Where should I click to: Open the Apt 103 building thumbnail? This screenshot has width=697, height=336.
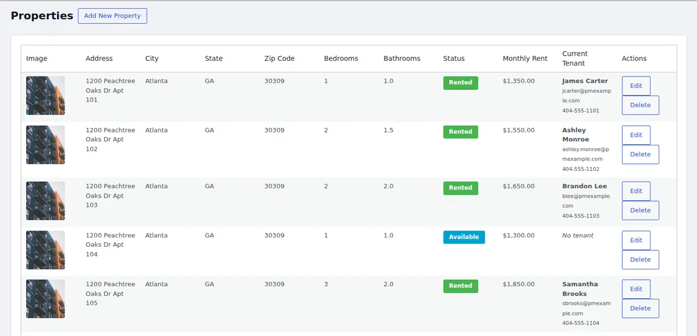pyautogui.click(x=45, y=201)
